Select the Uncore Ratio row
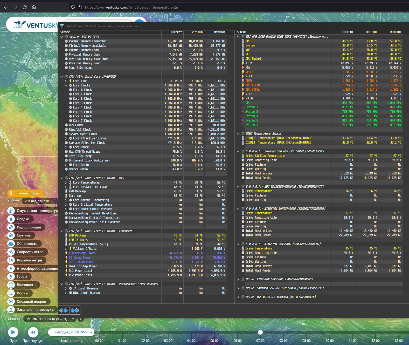The width and height of the screenshot is (409, 345). (x=143, y=169)
